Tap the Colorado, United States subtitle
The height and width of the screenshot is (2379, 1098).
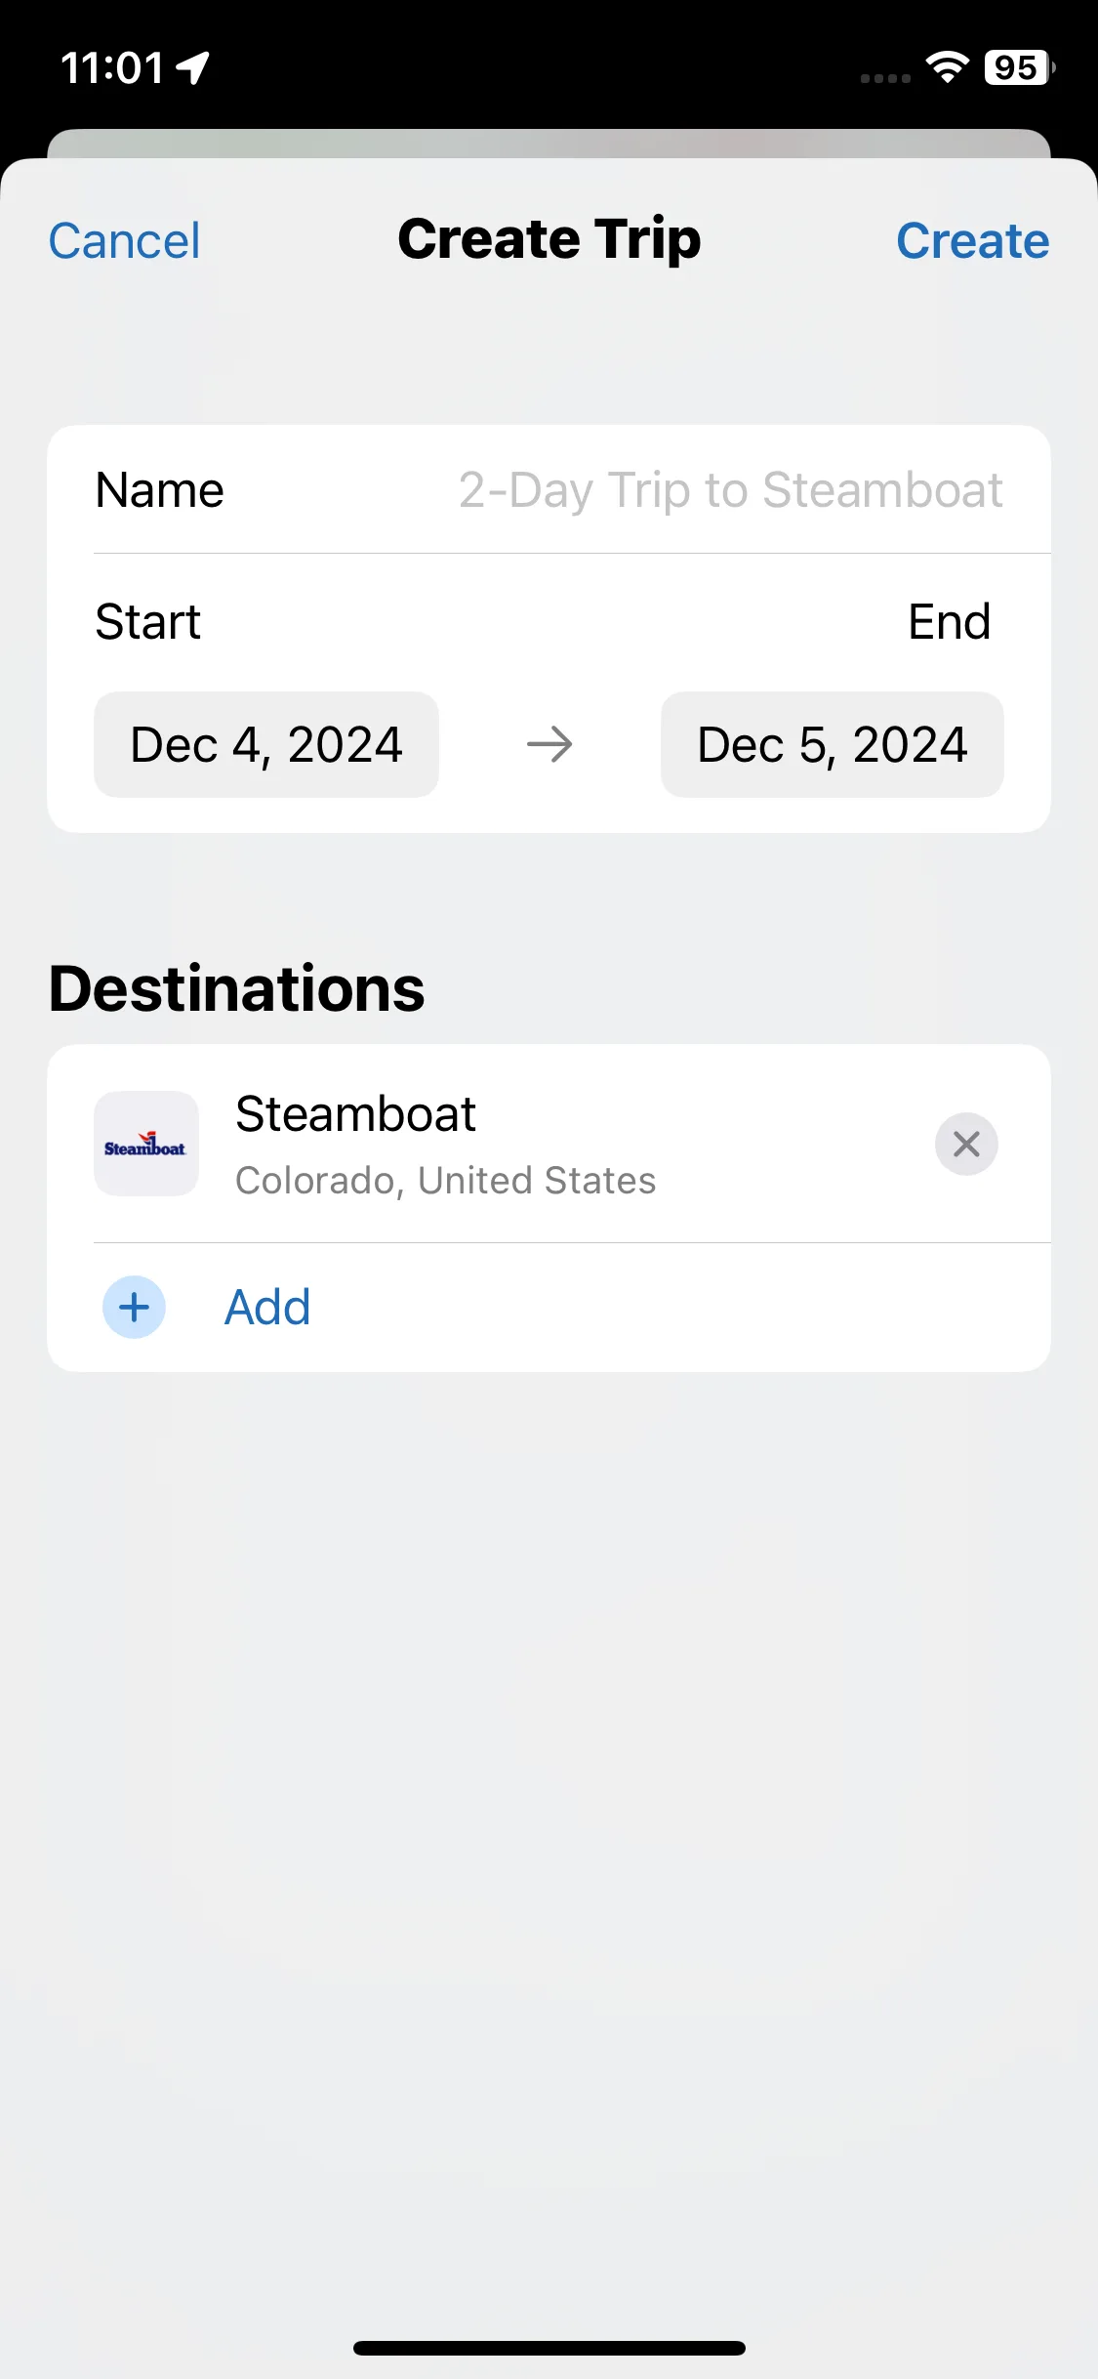click(446, 1181)
